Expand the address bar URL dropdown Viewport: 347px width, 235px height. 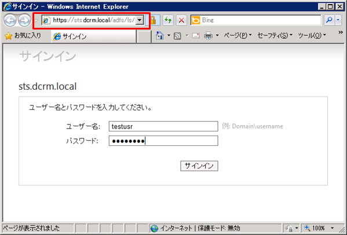coord(140,20)
